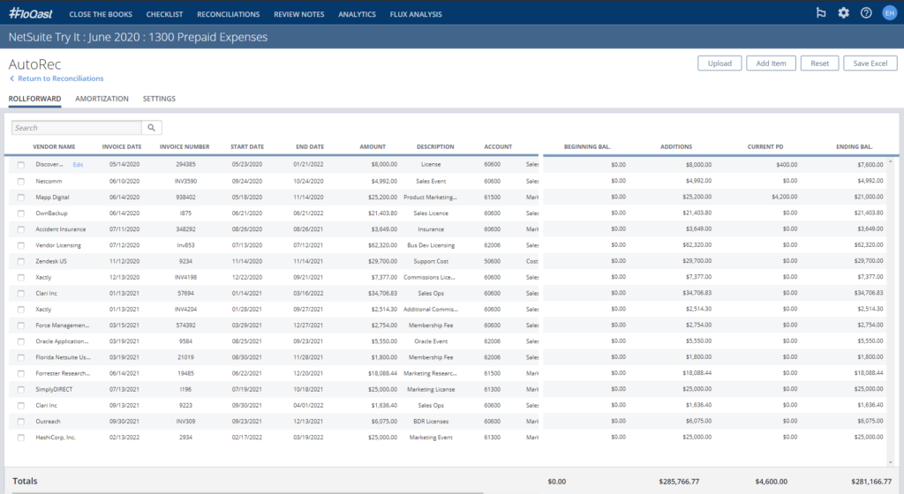
Task: Click the $281,166.77 ending total
Action: pos(871,482)
